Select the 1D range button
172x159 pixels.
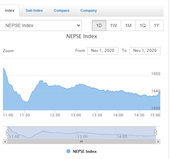(x=99, y=25)
